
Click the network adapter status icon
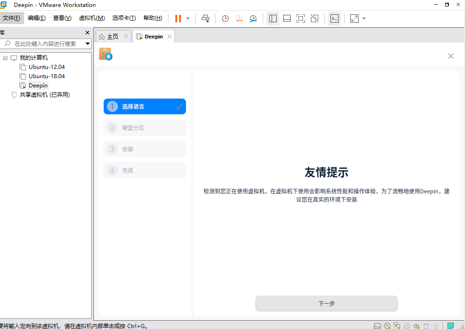(x=397, y=326)
